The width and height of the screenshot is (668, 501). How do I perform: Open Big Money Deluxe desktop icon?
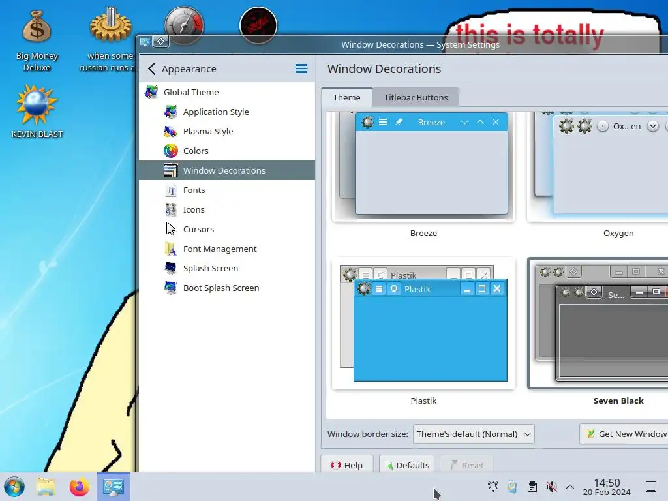37,41
